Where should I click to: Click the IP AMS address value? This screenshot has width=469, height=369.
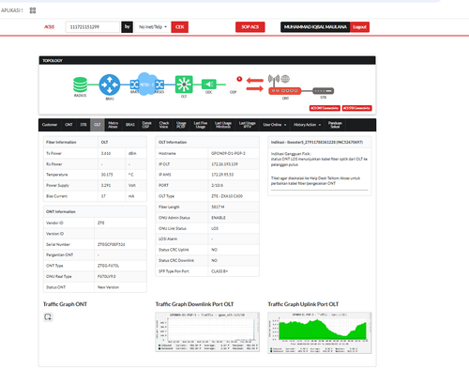point(222,175)
